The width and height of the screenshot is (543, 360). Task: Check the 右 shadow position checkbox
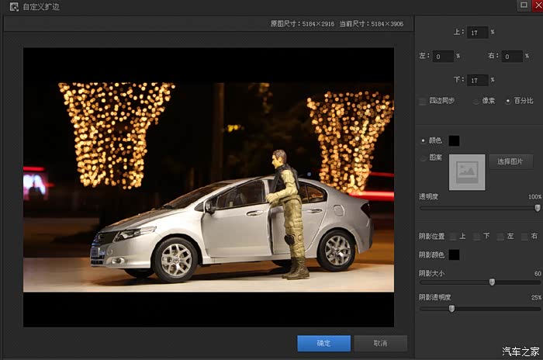[524, 236]
